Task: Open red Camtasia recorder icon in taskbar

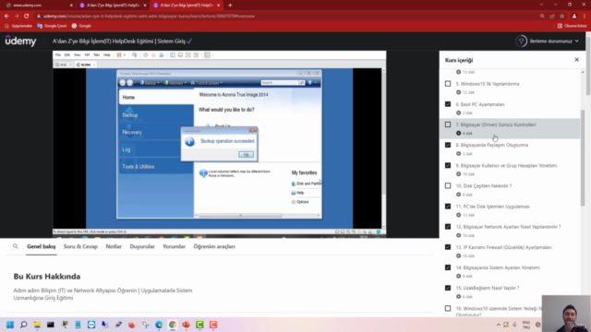Action: 213,325
